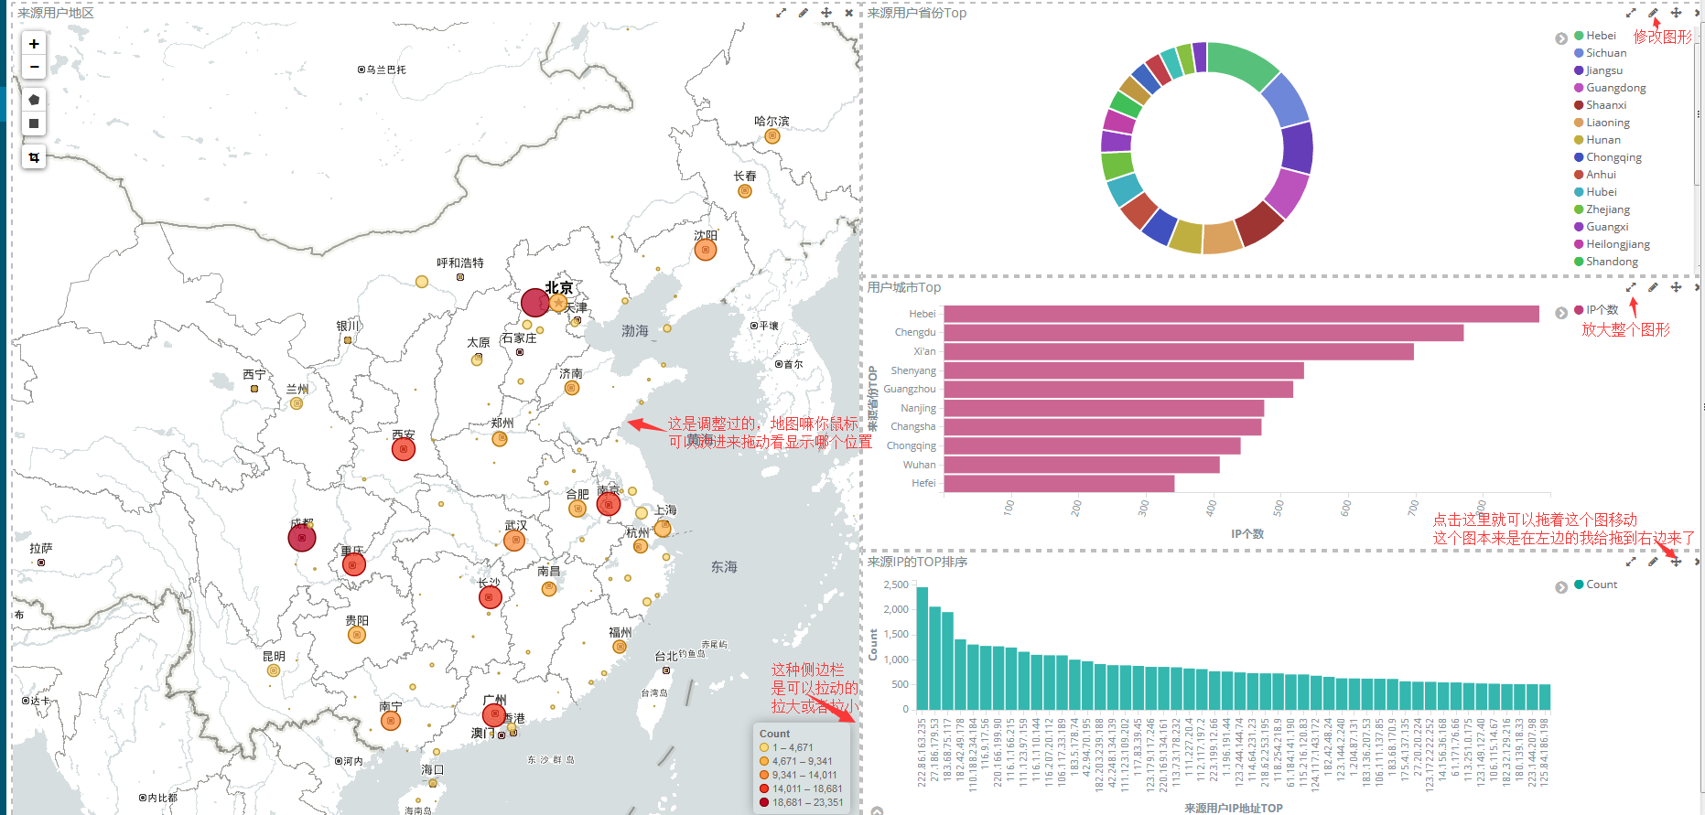Remove the 来源用户地区 map panel

[x=849, y=13]
